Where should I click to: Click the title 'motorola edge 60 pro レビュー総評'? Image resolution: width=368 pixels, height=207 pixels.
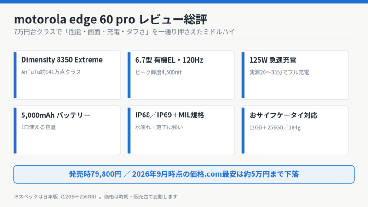coord(110,19)
